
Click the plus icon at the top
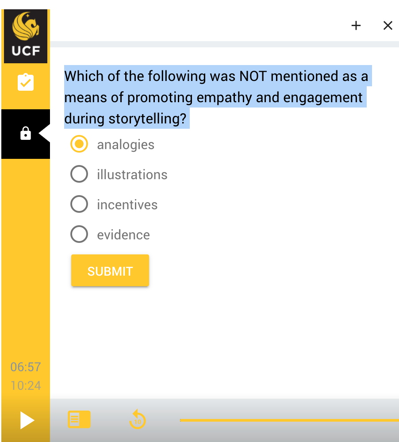(356, 26)
